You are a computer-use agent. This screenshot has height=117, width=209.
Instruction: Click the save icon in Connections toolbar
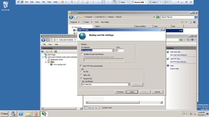[x=47, y=51]
